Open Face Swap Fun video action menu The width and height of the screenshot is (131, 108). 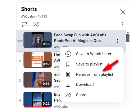[x=118, y=41]
